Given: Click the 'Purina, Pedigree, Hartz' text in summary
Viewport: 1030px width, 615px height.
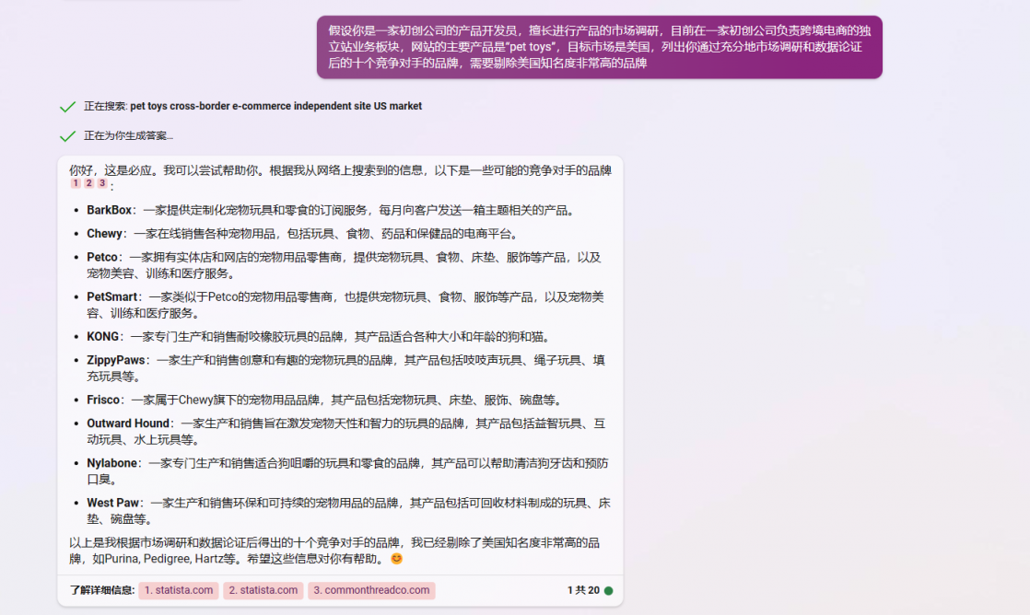Looking at the screenshot, I should click(164, 559).
